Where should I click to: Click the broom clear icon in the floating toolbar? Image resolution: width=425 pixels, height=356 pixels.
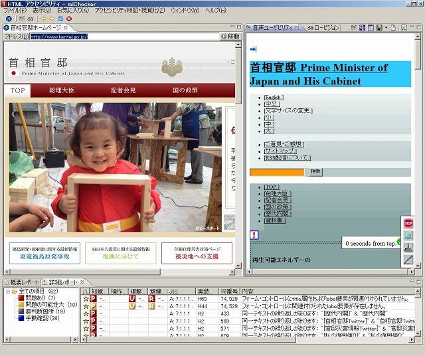pyautogui.click(x=408, y=247)
